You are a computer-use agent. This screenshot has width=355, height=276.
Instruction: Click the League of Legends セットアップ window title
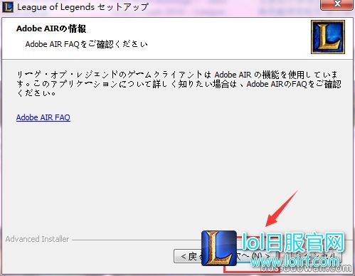83,7
